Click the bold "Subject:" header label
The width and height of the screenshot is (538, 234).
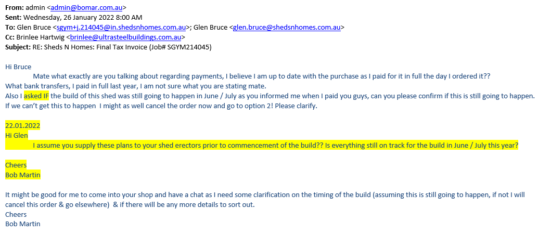click(x=19, y=47)
